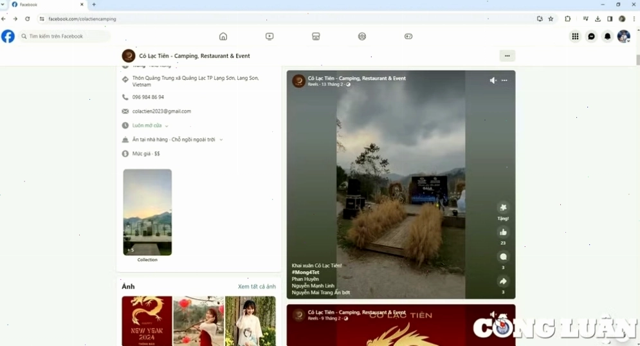Open the Collection story thumbnail
This screenshot has height=346, width=640.
tap(147, 212)
